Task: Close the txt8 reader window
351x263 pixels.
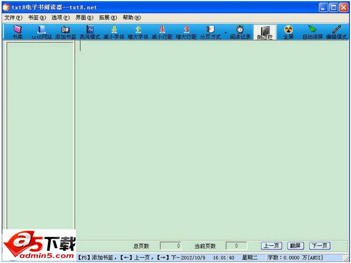Action: tap(343, 8)
